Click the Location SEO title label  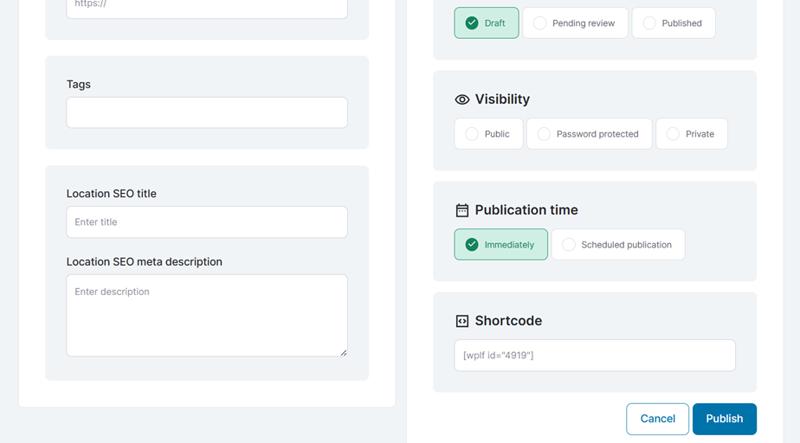[111, 194]
